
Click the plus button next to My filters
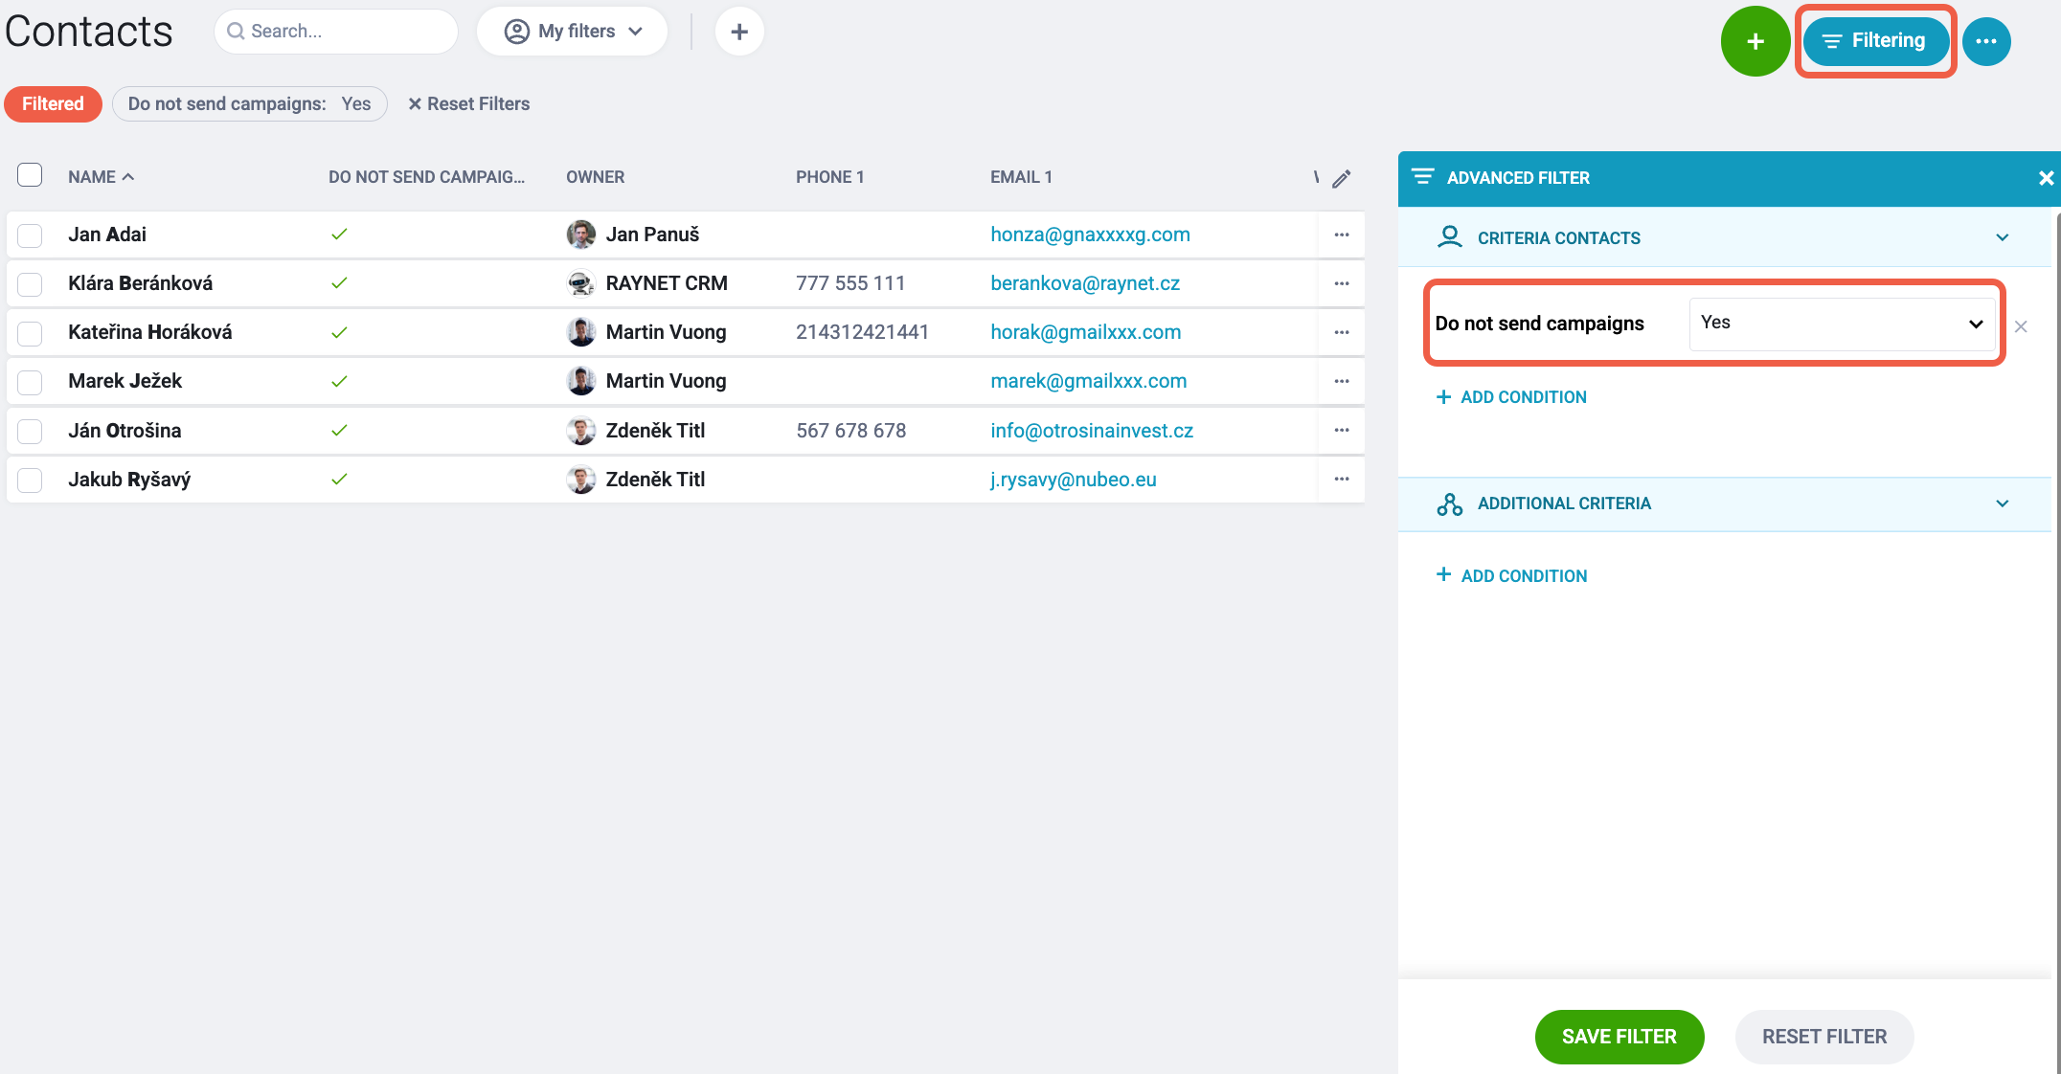pyautogui.click(x=739, y=32)
